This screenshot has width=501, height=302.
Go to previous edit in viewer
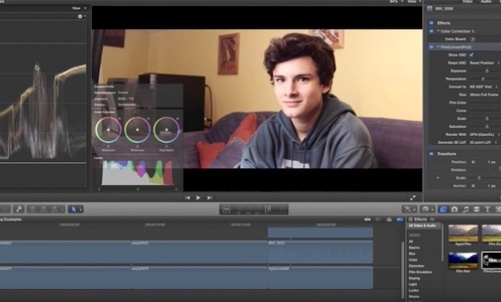click(x=187, y=198)
